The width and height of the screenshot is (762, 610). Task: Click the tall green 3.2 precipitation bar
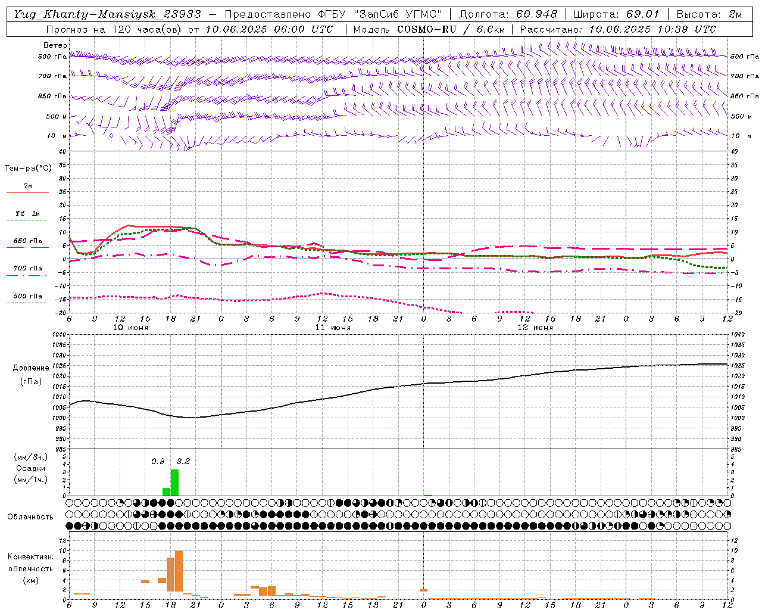point(174,483)
